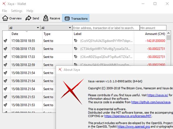Minimize the Xaya Wallet window
The image size is (173, 129).
(x=143, y=4)
